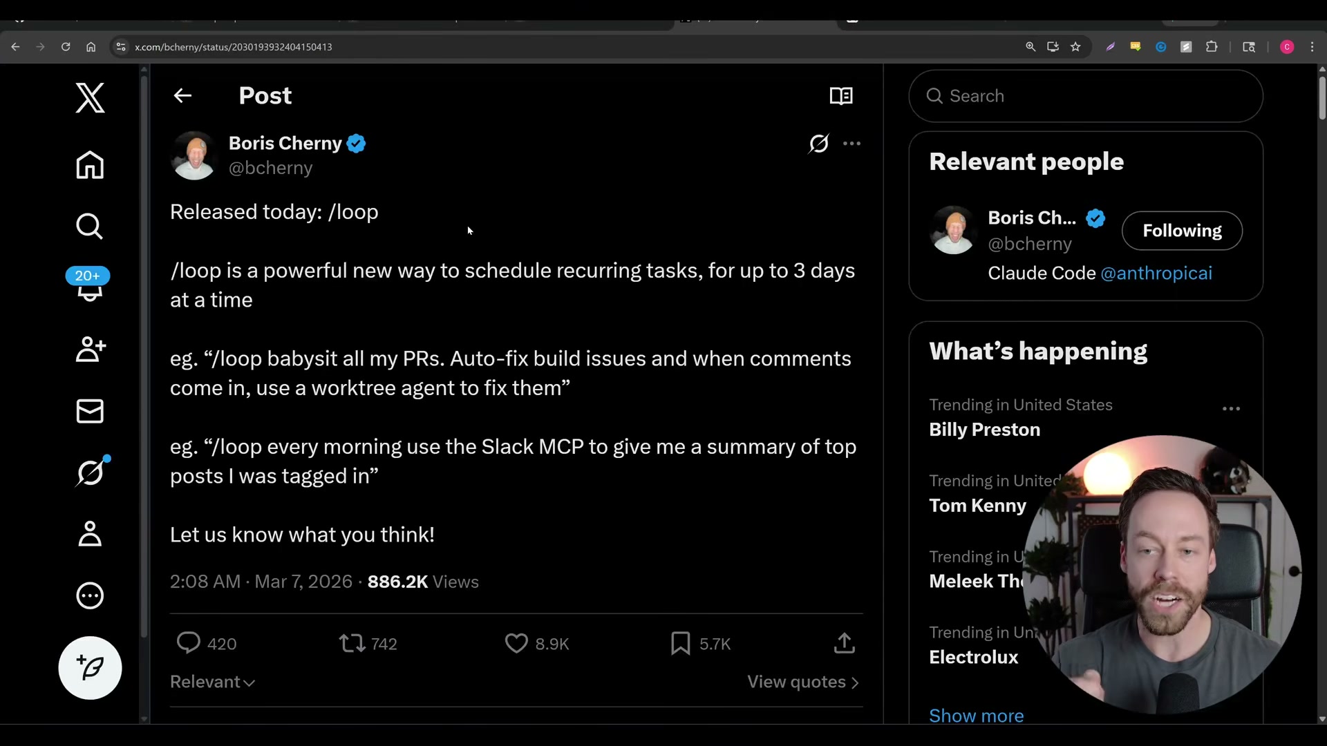The height and width of the screenshot is (746, 1327).
Task: Click install app icon in address bar
Action: point(1053,47)
